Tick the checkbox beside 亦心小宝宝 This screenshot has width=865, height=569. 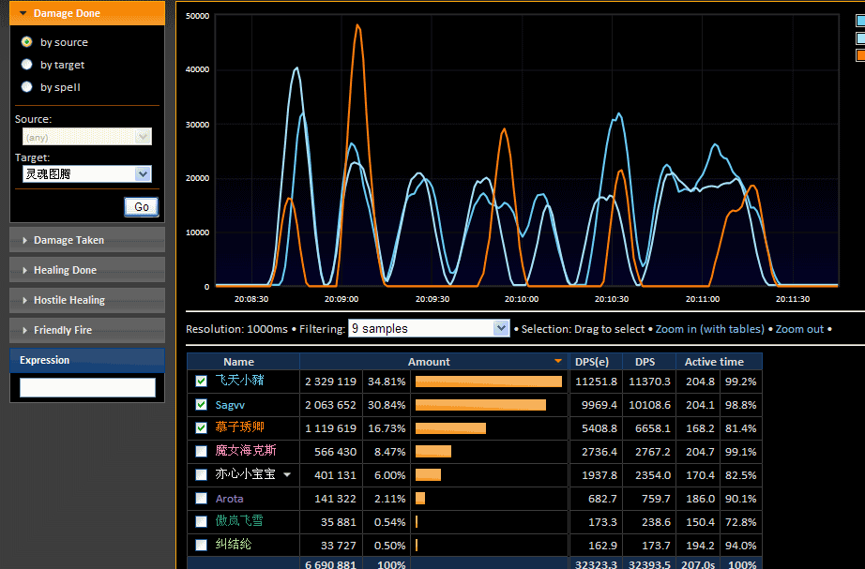[202, 474]
